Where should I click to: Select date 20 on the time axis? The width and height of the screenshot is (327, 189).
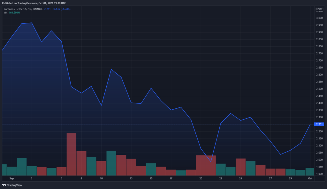click(x=201, y=178)
